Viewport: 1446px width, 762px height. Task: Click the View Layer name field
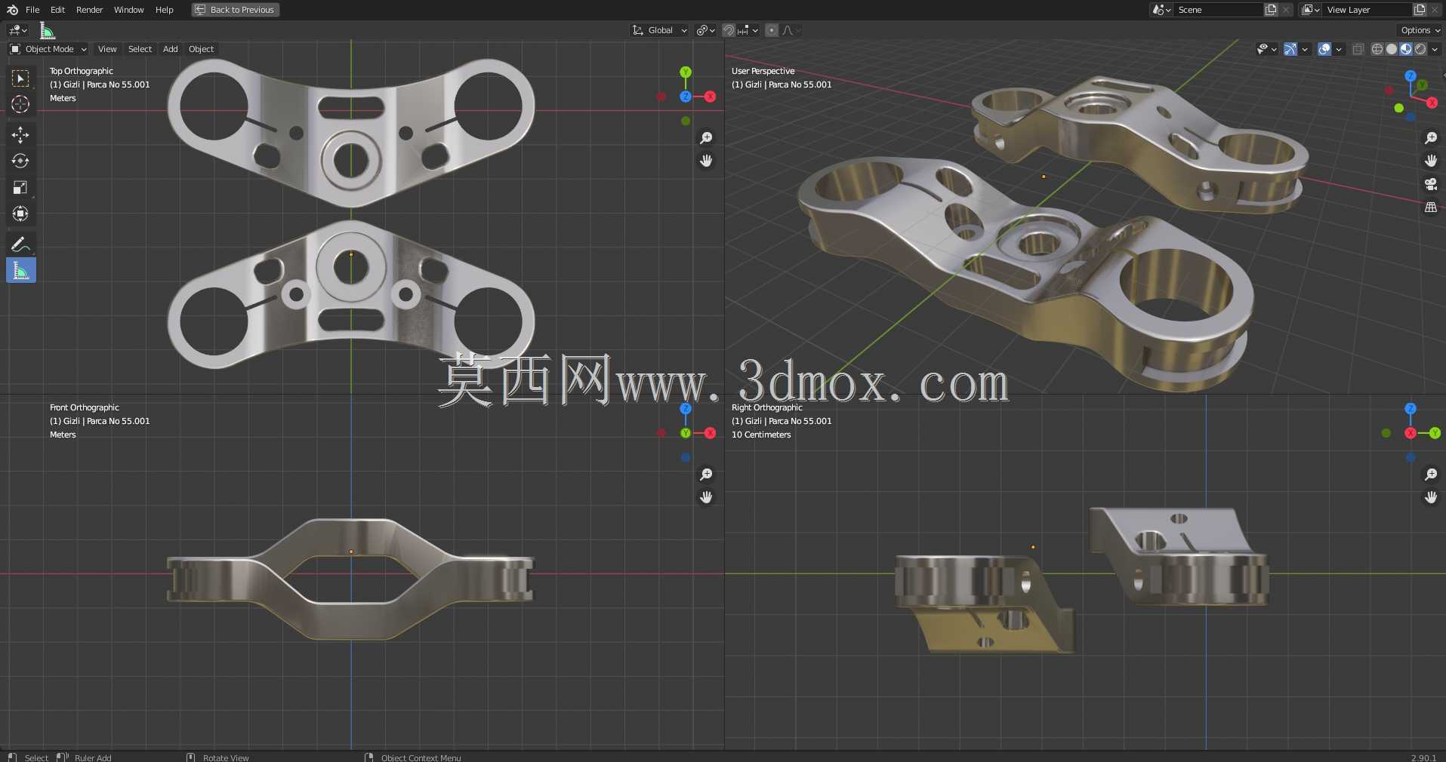click(1367, 10)
